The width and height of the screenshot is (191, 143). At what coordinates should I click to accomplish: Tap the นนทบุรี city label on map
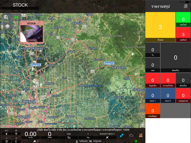tap(24, 117)
